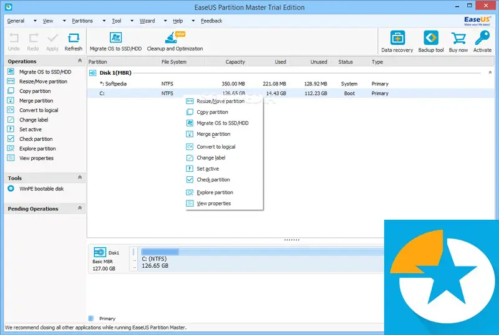499x335 pixels.
Task: Open the Partitions menu dropdown arrow
Action: [x=104, y=21]
